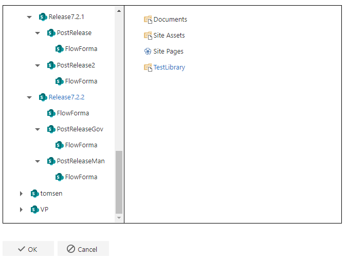The width and height of the screenshot is (347, 258).
Task: Click the SharePoint icon beside PostReleaseGov
Action: [51, 129]
